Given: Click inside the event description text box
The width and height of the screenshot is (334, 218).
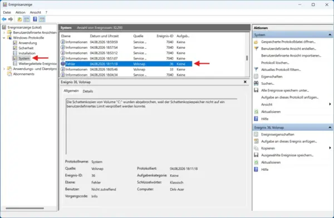Looking at the screenshot, I should (151, 126).
